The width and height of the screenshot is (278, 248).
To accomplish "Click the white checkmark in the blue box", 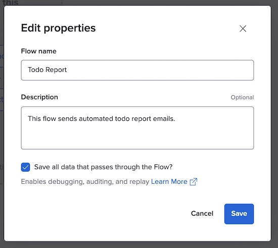I will [x=25, y=167].
